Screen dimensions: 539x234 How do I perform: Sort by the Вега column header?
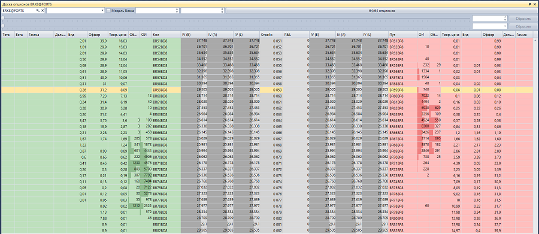[22, 34]
